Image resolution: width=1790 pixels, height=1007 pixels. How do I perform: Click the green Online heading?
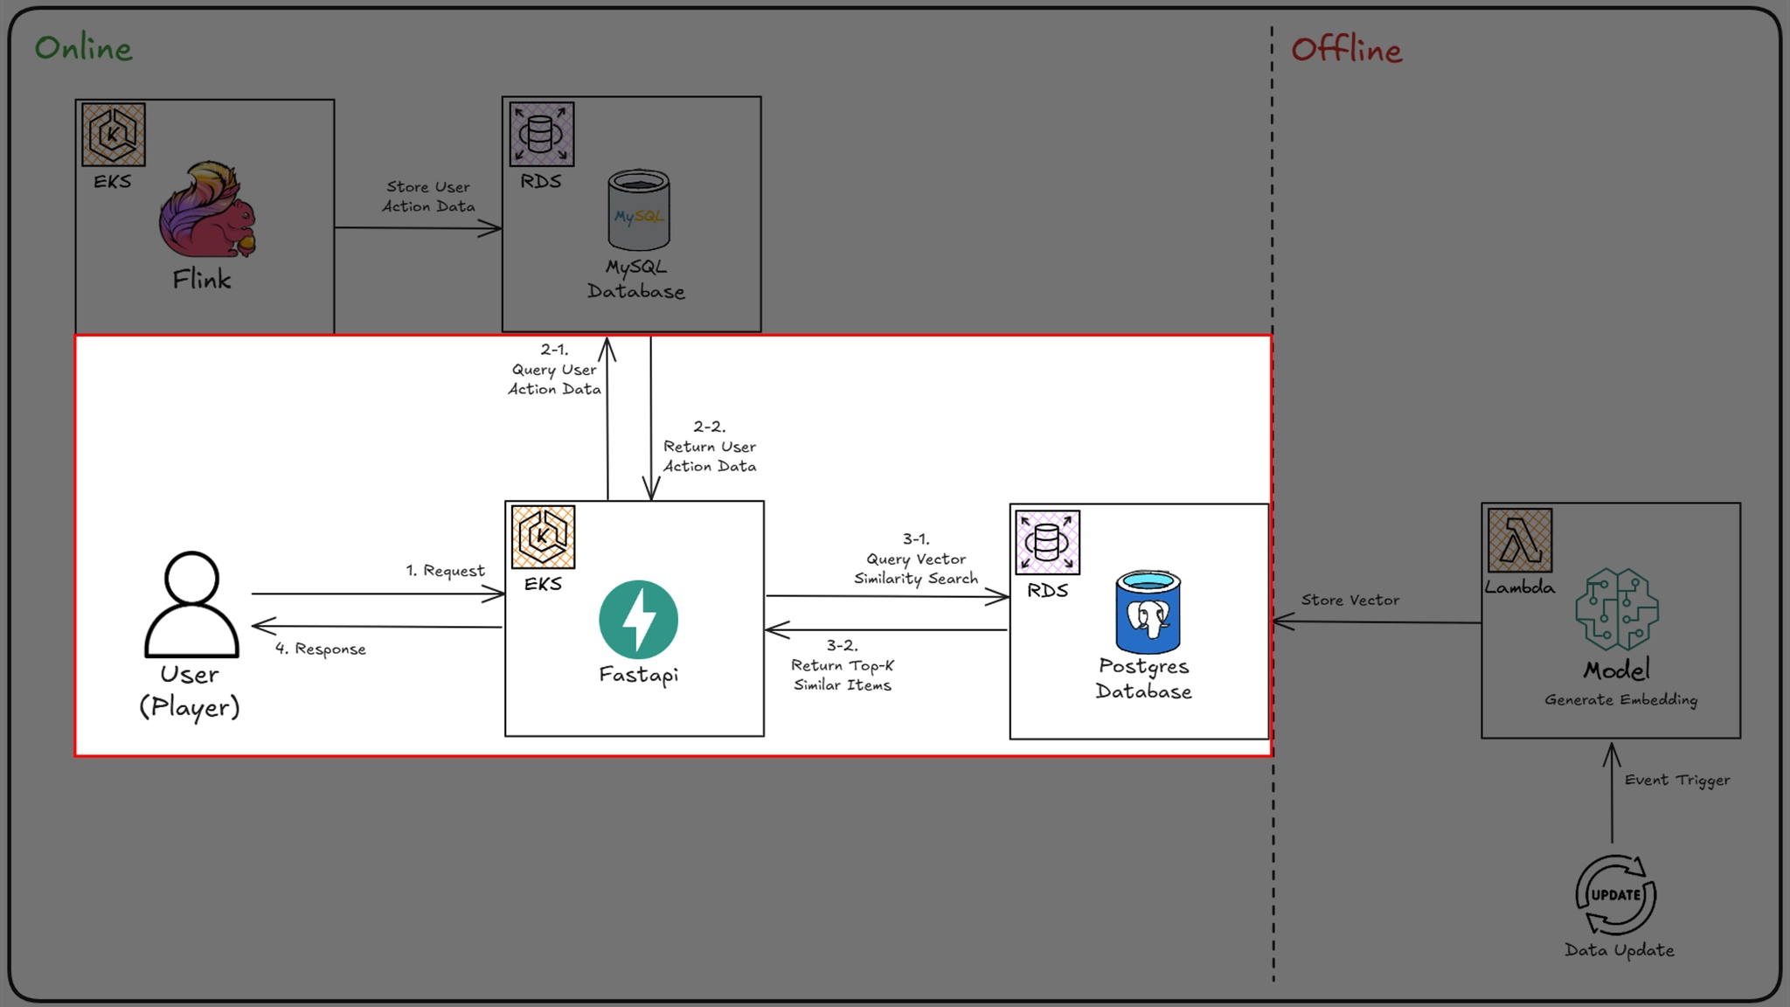84,48
